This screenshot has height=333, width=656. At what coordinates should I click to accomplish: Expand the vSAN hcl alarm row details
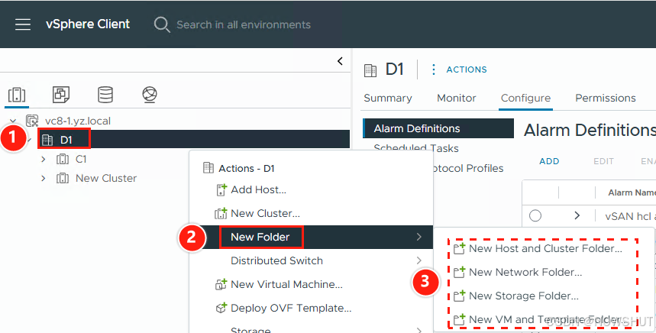pyautogui.click(x=577, y=216)
